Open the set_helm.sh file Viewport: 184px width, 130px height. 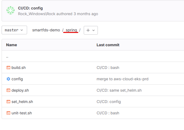pos(22,102)
